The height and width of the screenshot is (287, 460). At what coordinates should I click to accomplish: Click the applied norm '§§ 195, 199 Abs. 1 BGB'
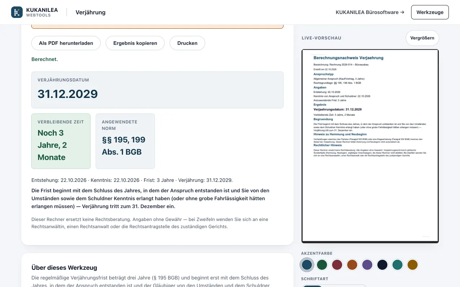point(124,146)
